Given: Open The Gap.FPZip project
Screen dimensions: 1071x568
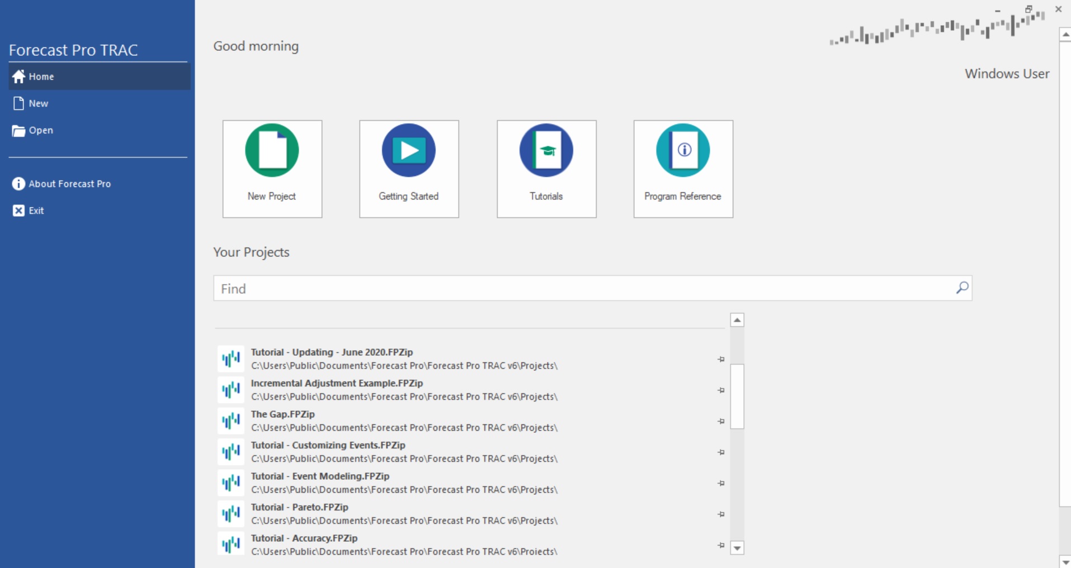Looking at the screenshot, I should [x=470, y=421].
